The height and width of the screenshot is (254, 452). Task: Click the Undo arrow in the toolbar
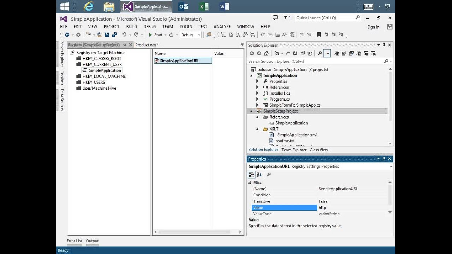click(x=124, y=35)
